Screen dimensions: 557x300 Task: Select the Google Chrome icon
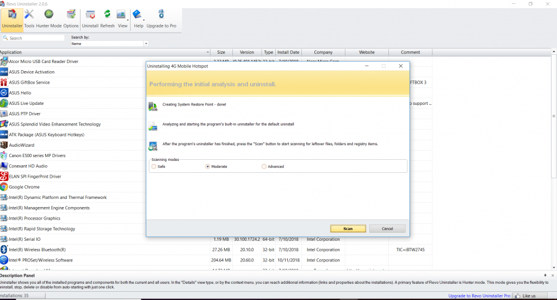(x=4, y=187)
